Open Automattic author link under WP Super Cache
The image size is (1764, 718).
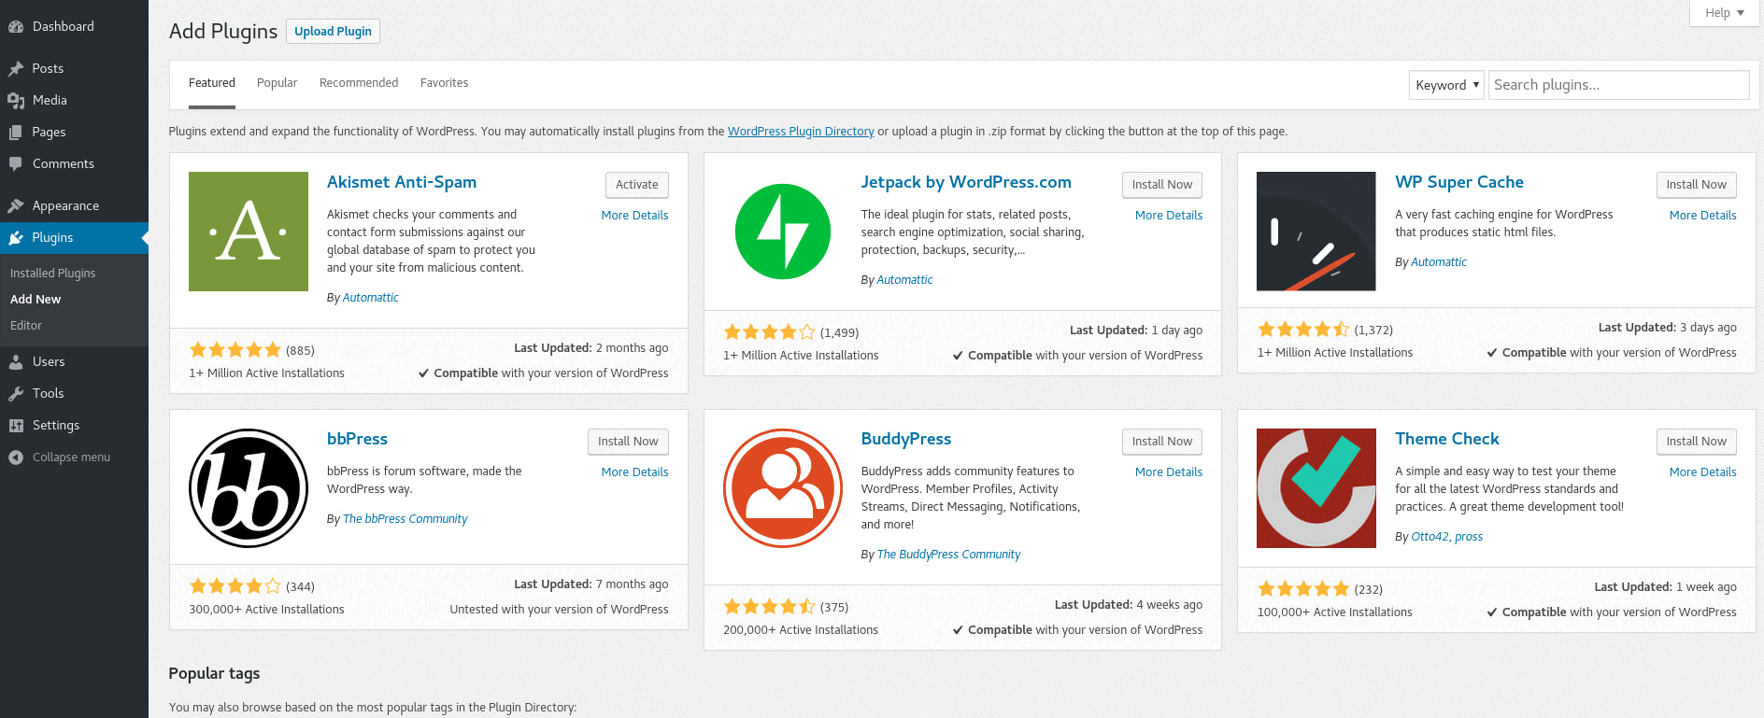[x=1439, y=262]
